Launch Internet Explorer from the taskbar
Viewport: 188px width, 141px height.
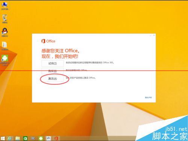[10, 138]
